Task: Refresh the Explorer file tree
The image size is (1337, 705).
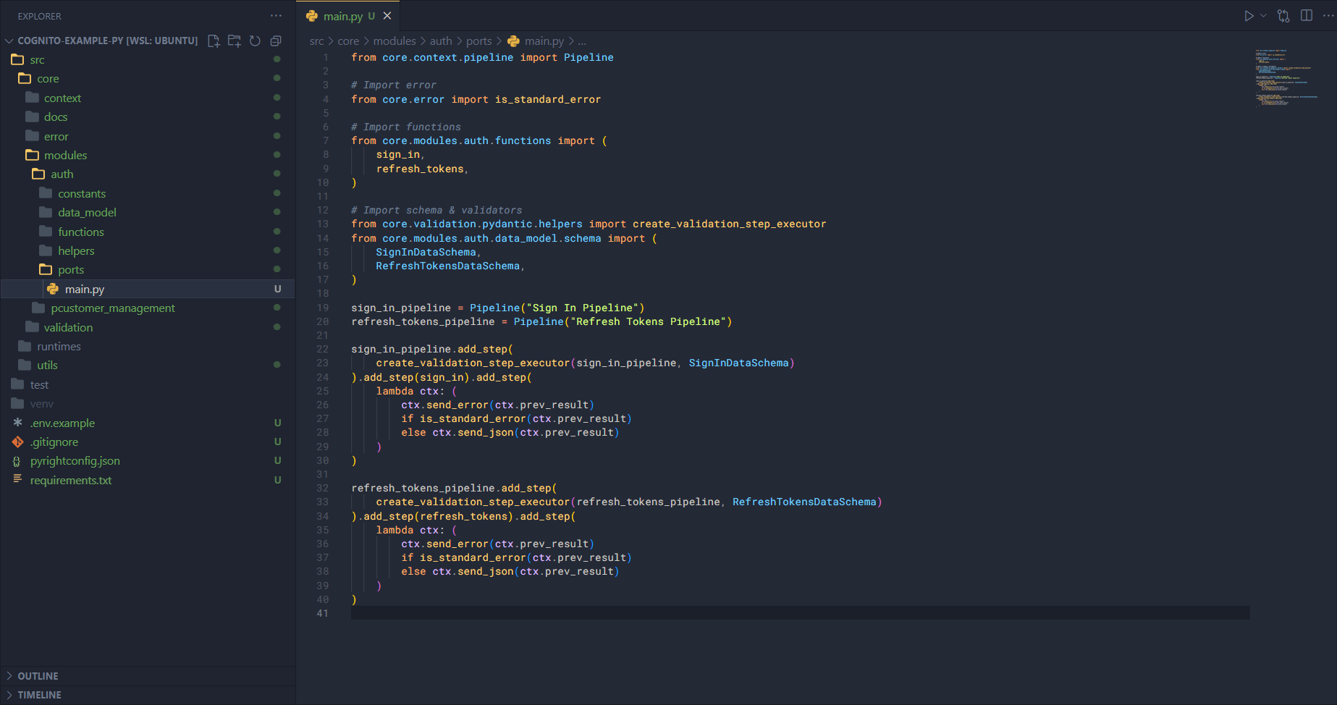Action: [255, 41]
